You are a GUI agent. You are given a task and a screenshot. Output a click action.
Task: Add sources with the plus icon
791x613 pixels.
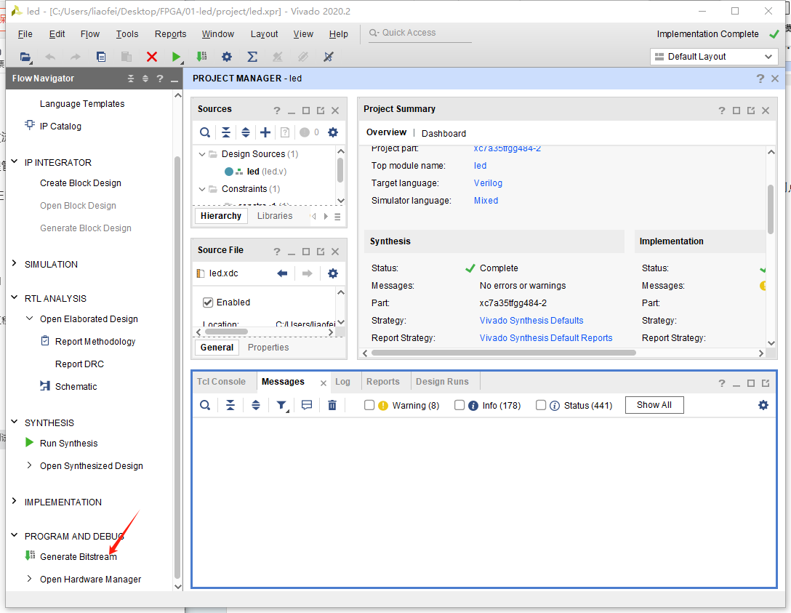click(265, 132)
